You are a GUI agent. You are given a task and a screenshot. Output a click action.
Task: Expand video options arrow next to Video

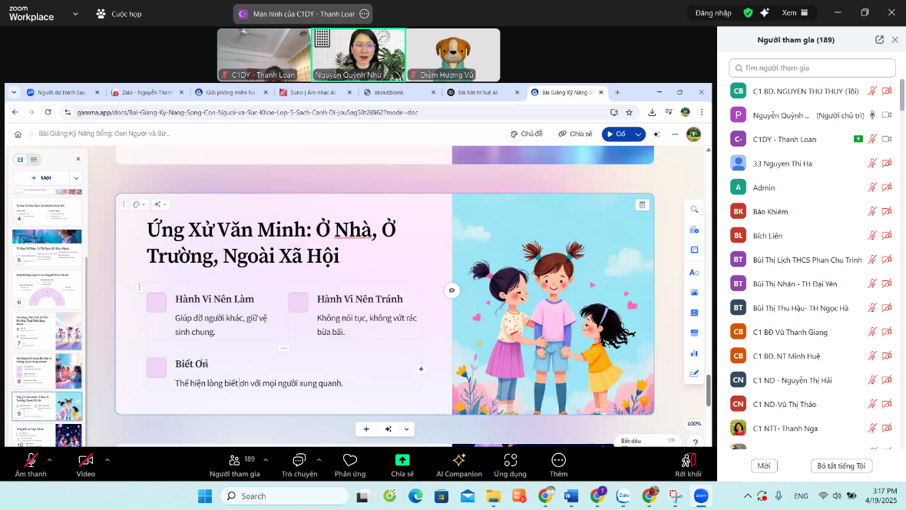107,460
